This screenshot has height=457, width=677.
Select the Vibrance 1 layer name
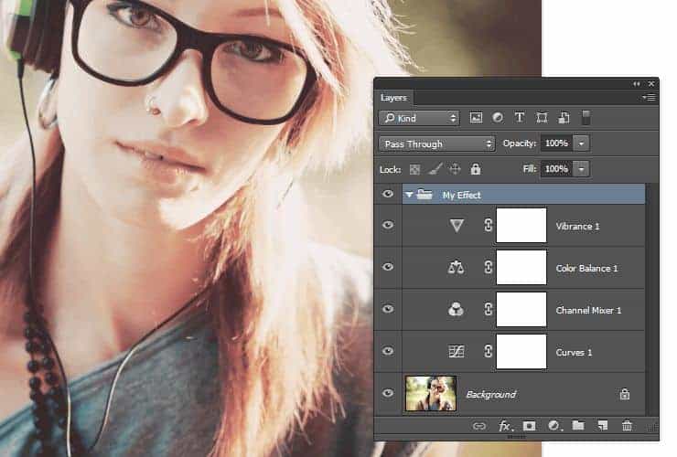pos(577,226)
